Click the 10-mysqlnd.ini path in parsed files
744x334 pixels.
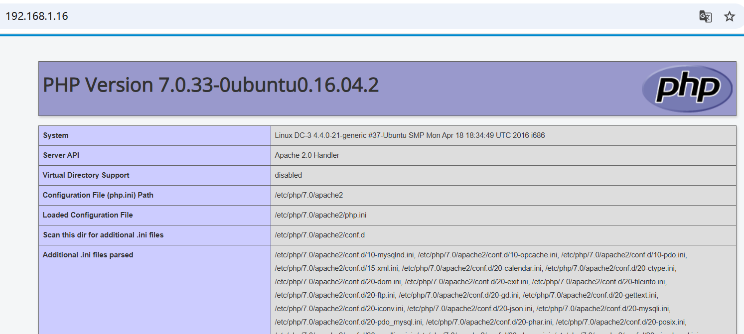coord(345,255)
